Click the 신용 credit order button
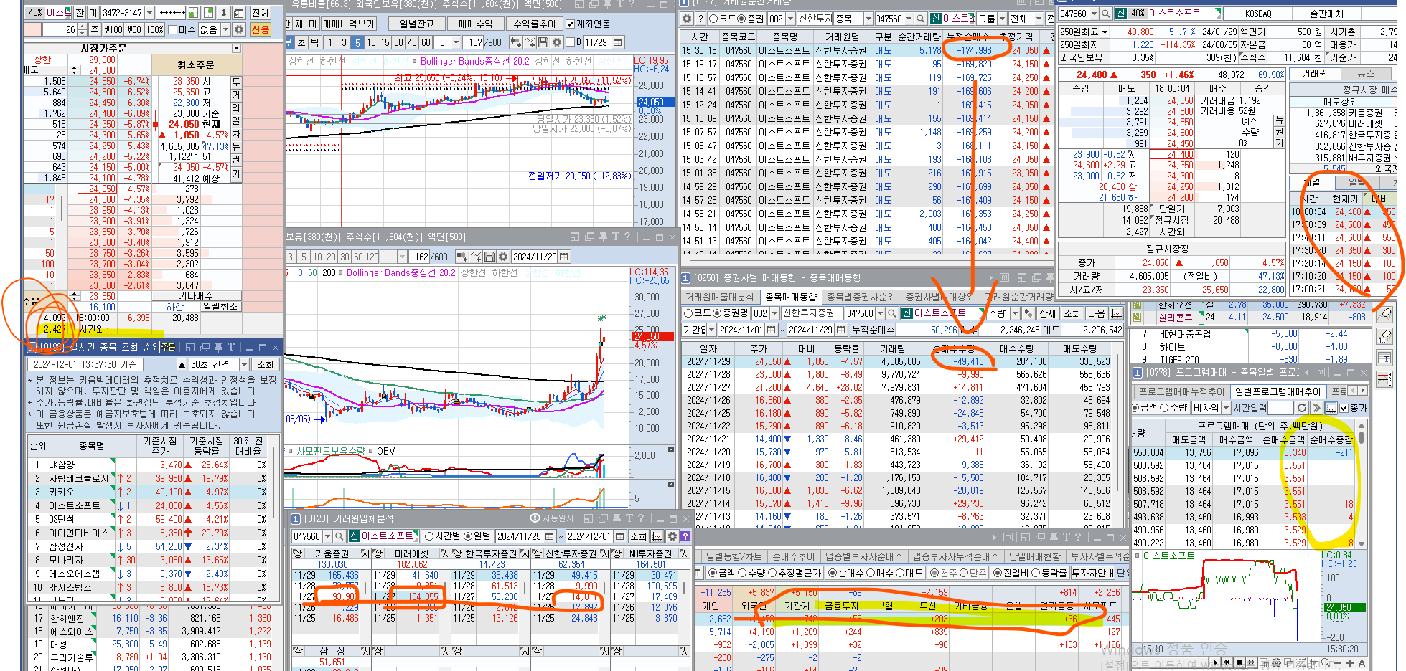Screen dimensions: 1406x671 click(x=260, y=29)
